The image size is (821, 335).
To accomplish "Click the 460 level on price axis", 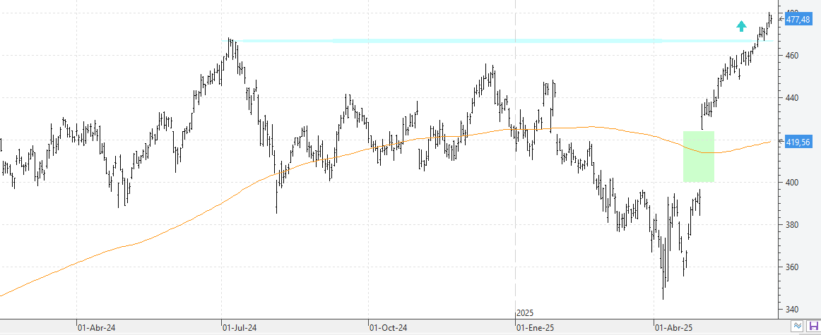I will (x=791, y=55).
